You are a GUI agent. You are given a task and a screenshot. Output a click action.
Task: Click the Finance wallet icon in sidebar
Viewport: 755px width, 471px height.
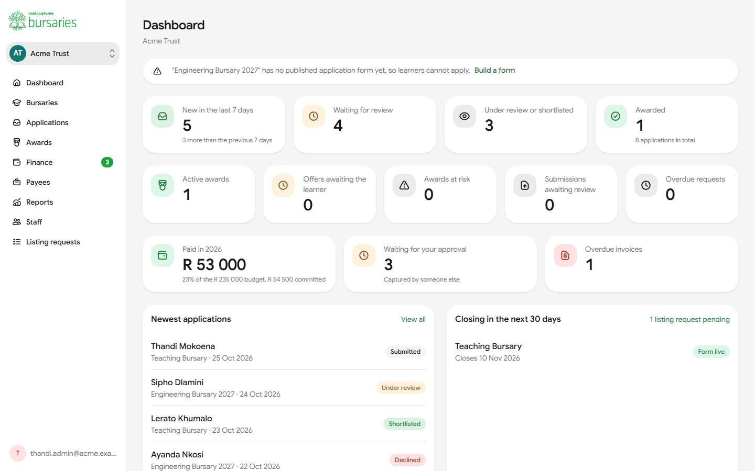point(17,162)
